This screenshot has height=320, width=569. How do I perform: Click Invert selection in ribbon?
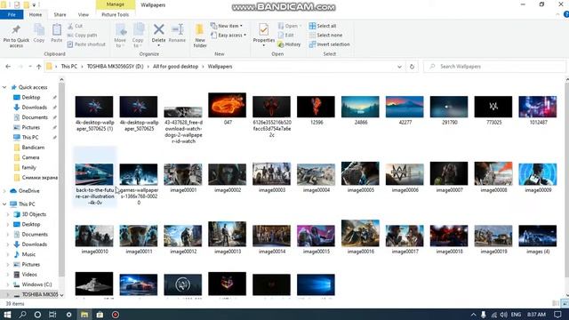tap(330, 44)
